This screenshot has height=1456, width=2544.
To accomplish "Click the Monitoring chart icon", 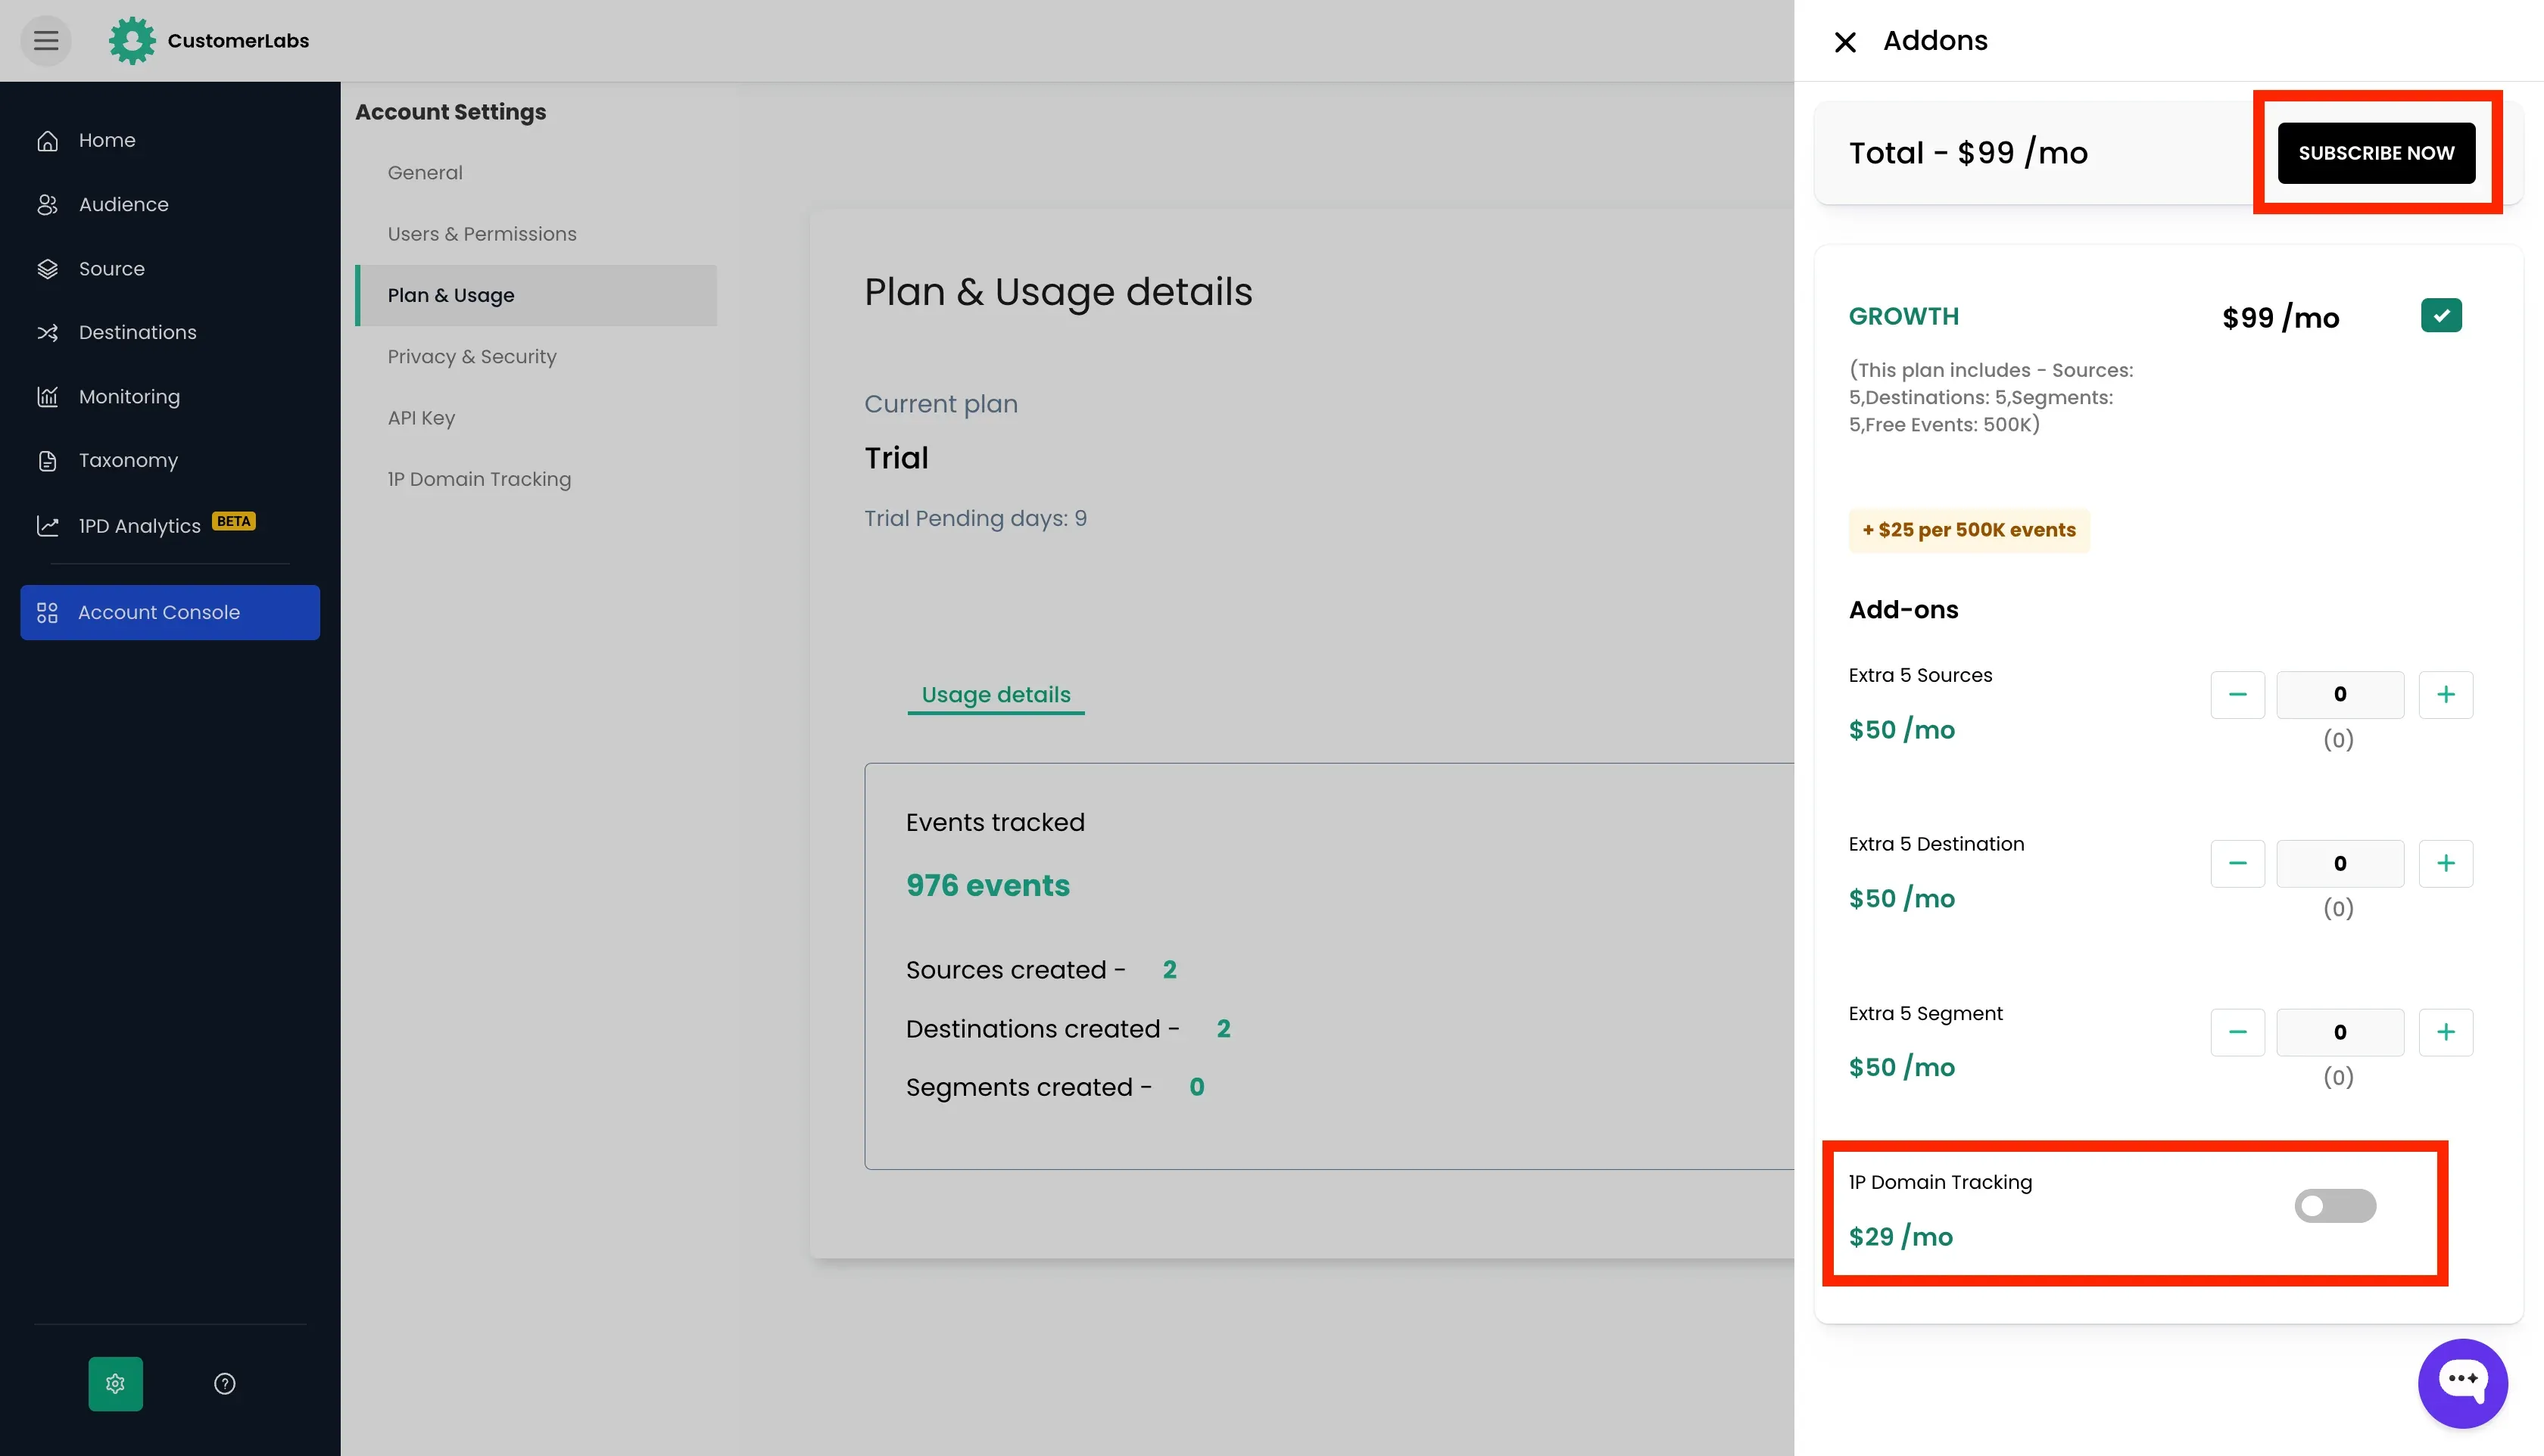I will click(47, 397).
